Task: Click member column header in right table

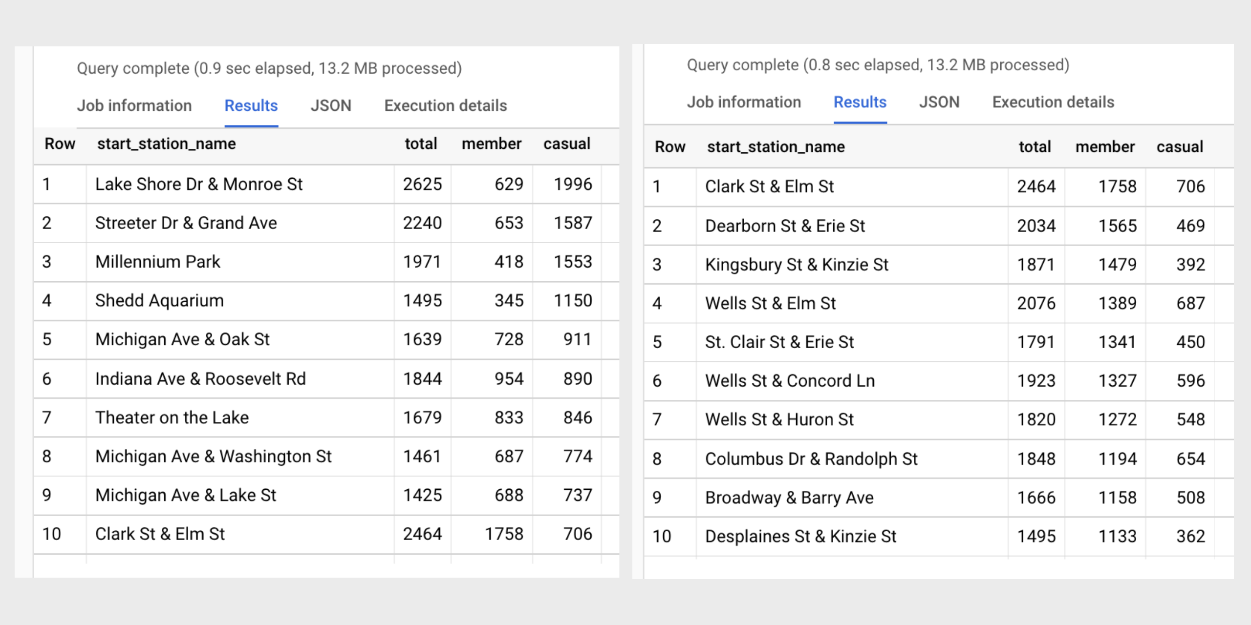Action: click(x=1105, y=147)
